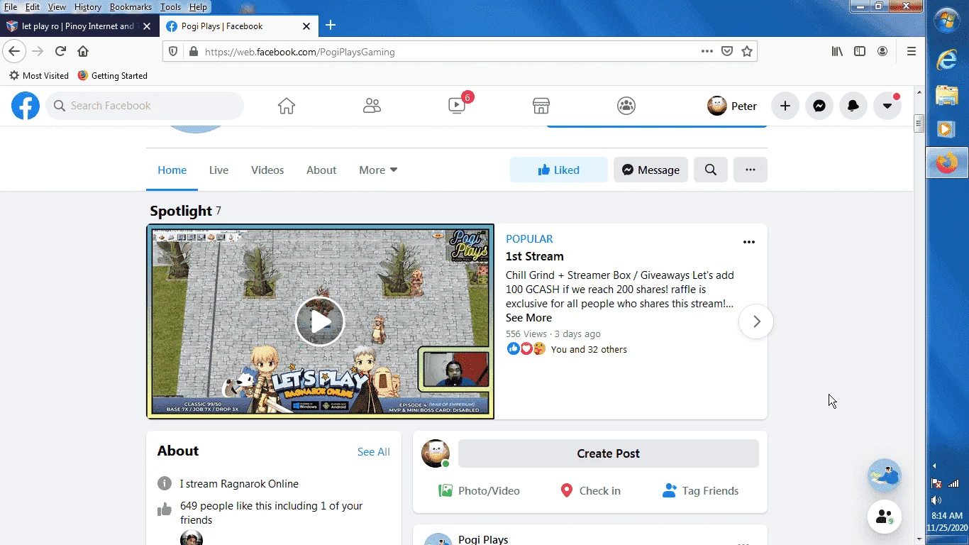This screenshot has width=969, height=545.
Task: Open Peter's profile
Action: tap(733, 106)
